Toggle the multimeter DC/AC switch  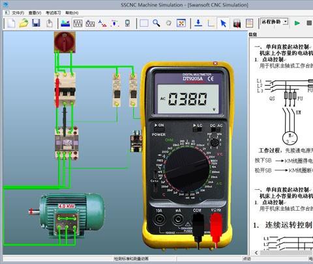point(216,129)
